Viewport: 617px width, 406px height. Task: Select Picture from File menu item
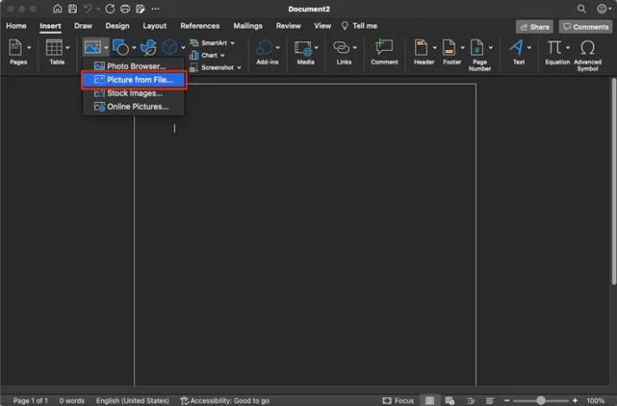point(133,80)
